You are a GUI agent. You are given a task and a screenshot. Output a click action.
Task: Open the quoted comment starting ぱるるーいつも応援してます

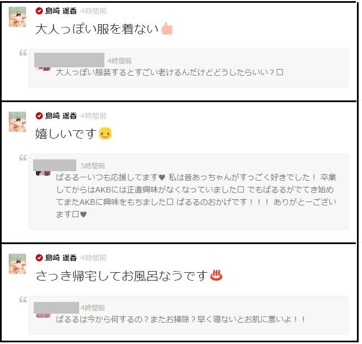[x=189, y=191]
